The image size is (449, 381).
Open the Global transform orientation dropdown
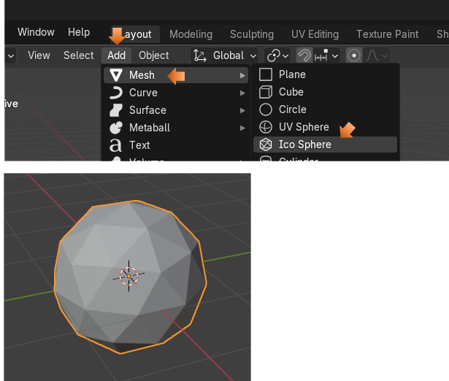(226, 55)
